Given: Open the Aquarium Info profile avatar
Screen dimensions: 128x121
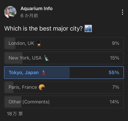Looking at the screenshot, I should click(10, 12).
